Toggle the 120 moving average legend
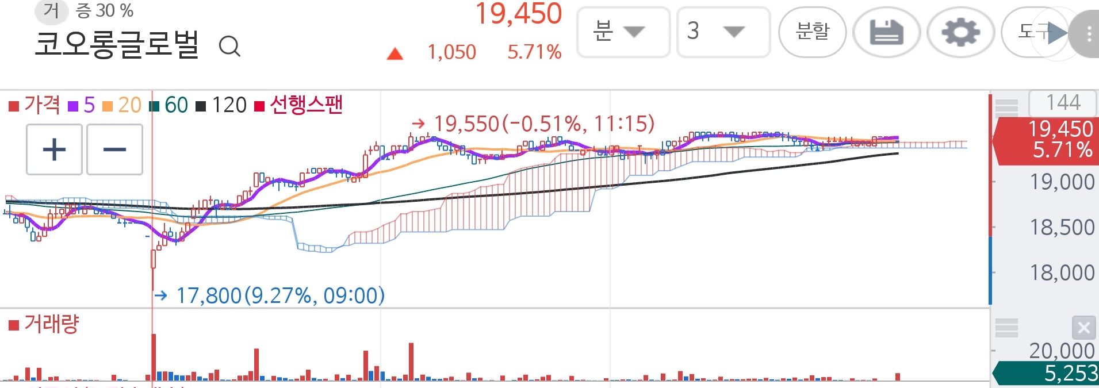 221,105
